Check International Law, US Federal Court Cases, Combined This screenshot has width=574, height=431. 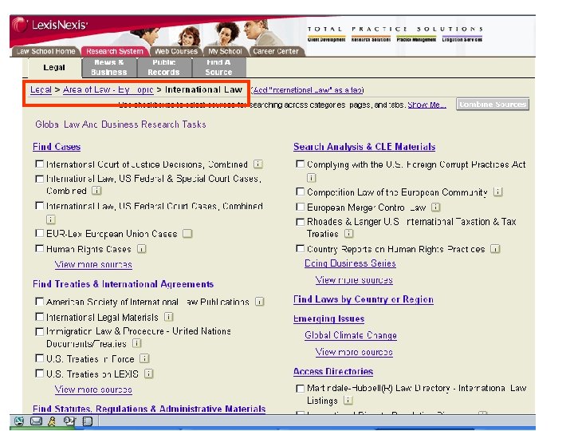(x=39, y=206)
